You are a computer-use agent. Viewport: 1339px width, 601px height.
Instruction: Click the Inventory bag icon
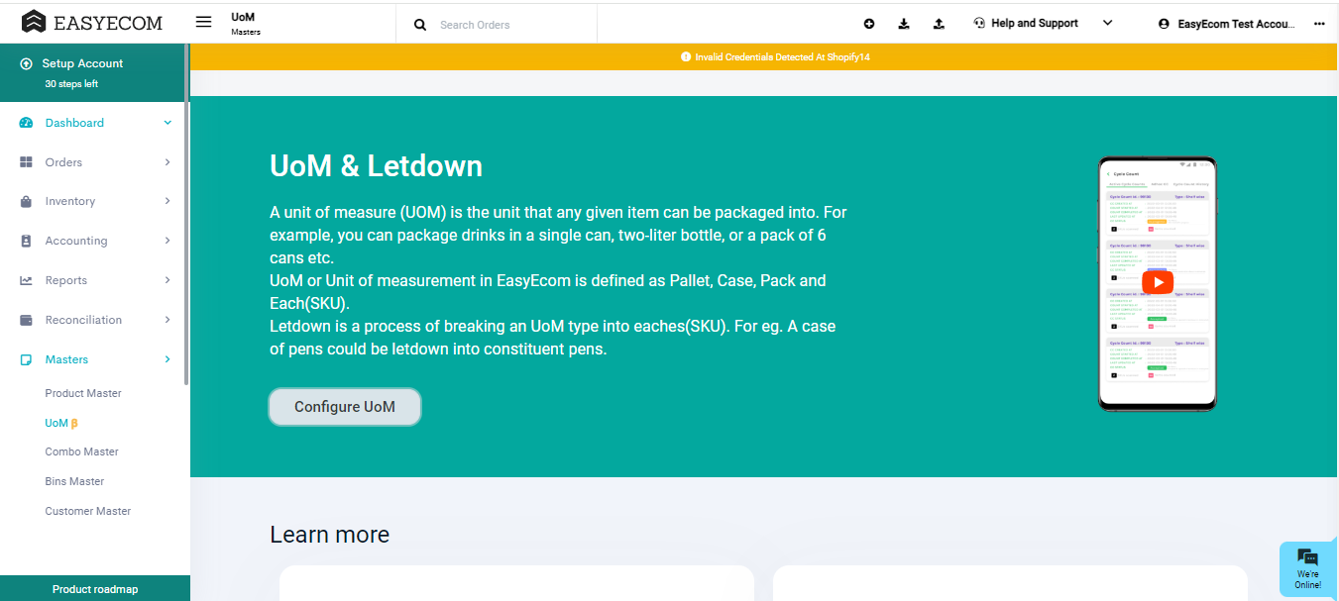(x=27, y=201)
